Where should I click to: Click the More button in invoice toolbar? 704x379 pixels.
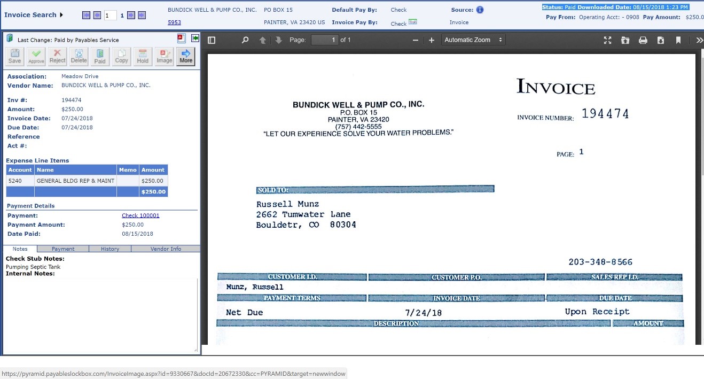coord(186,56)
